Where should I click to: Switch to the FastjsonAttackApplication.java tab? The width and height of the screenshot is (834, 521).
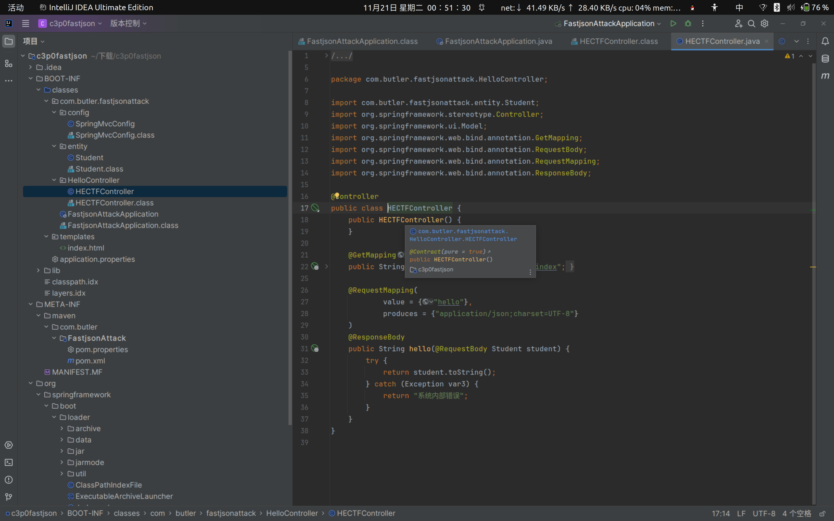tap(498, 41)
